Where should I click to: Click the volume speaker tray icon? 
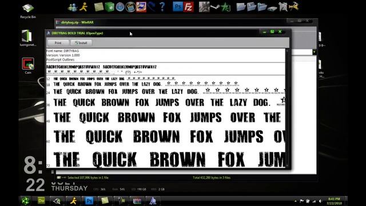320,201
